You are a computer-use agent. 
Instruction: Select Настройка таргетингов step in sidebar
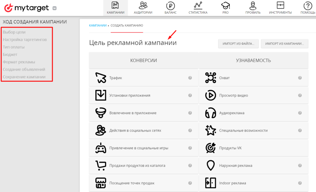25,40
